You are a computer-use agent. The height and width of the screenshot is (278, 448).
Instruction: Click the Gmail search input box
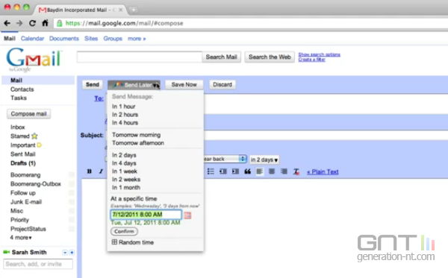click(x=140, y=57)
